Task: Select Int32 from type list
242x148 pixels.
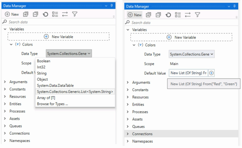Action: click(75, 67)
